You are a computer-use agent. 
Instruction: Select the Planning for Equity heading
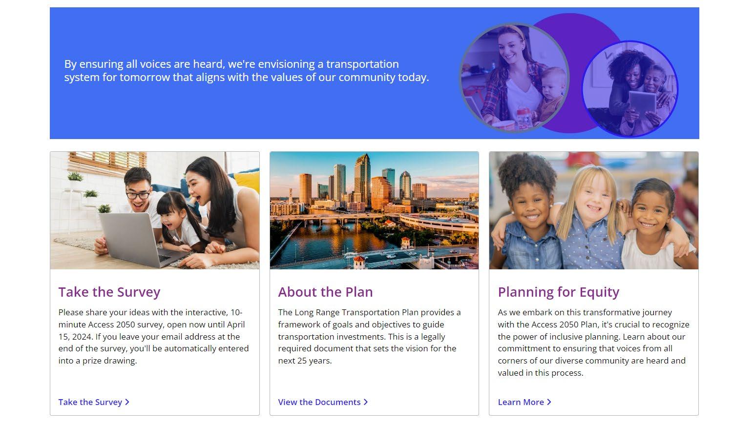point(558,292)
